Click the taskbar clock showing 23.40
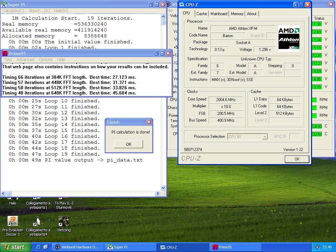 [327, 247]
